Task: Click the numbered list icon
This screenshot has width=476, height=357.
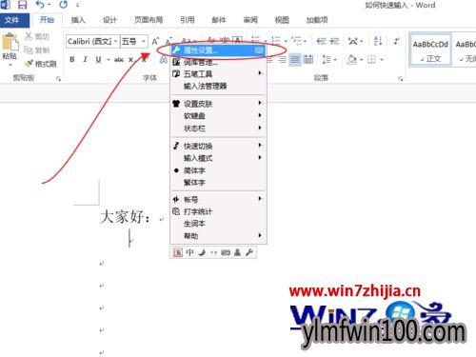Action: [x=276, y=41]
